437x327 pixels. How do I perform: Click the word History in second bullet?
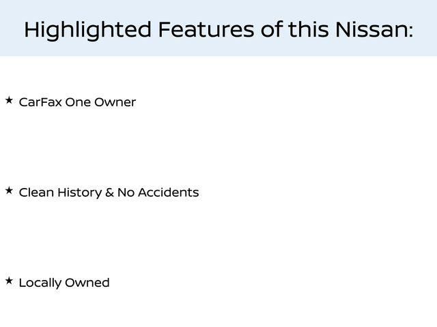pos(80,193)
